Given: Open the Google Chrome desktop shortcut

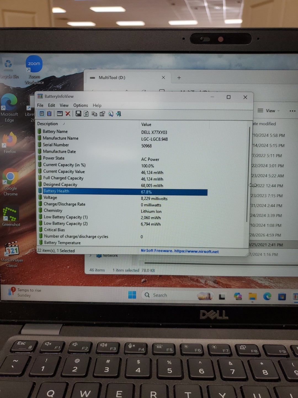Looking at the screenshot, I should tap(10, 182).
